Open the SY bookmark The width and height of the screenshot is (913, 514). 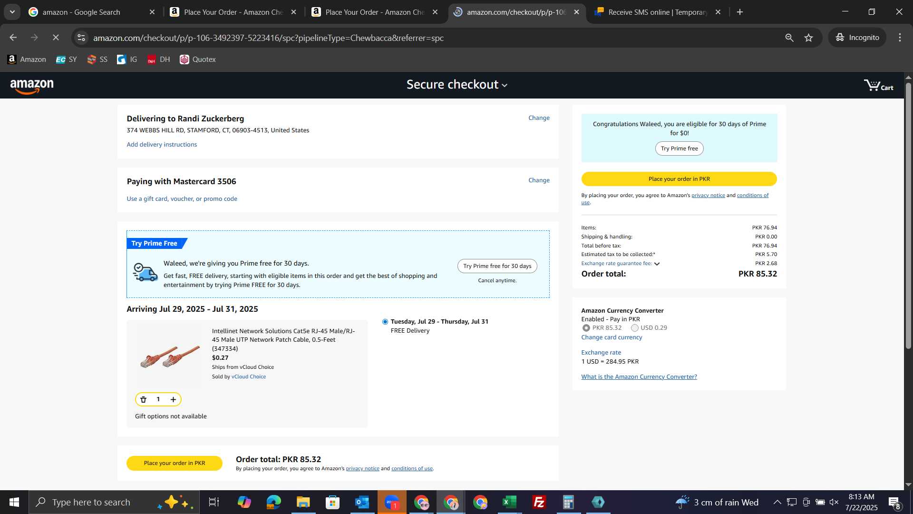coord(66,59)
